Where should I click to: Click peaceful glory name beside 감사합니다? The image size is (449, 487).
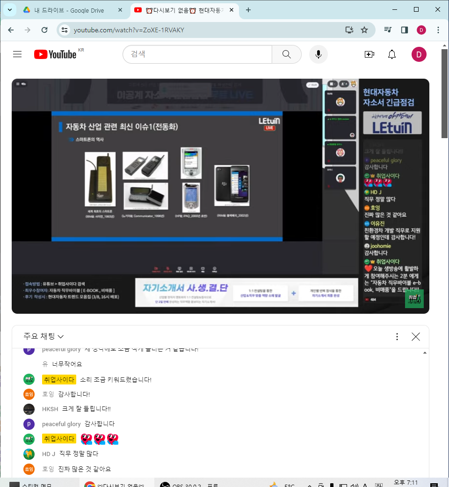coord(61,424)
